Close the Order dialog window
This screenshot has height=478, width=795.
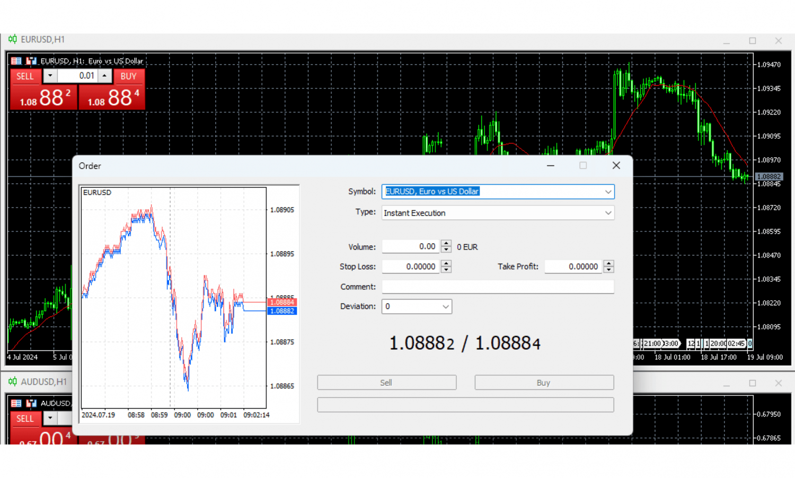click(x=616, y=166)
